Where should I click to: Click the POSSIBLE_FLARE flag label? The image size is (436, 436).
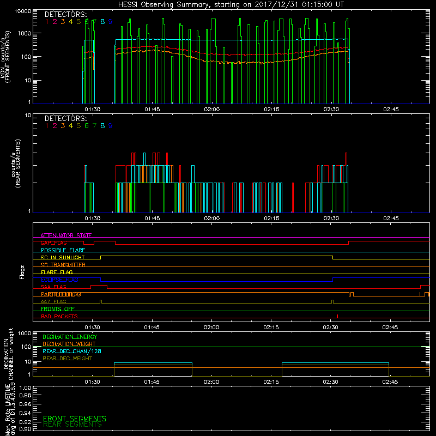pos(63,250)
